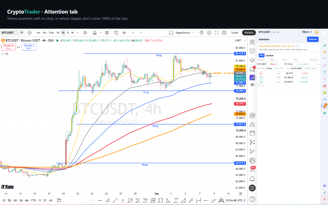Open the USDT currency dropdown

tap(241, 40)
